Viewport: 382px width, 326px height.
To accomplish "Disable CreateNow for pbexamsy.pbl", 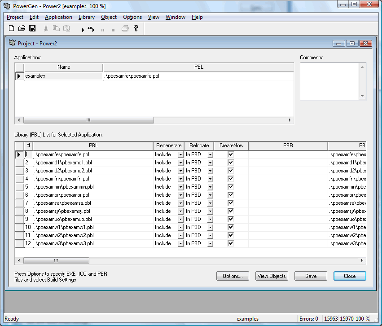I will click(x=231, y=211).
